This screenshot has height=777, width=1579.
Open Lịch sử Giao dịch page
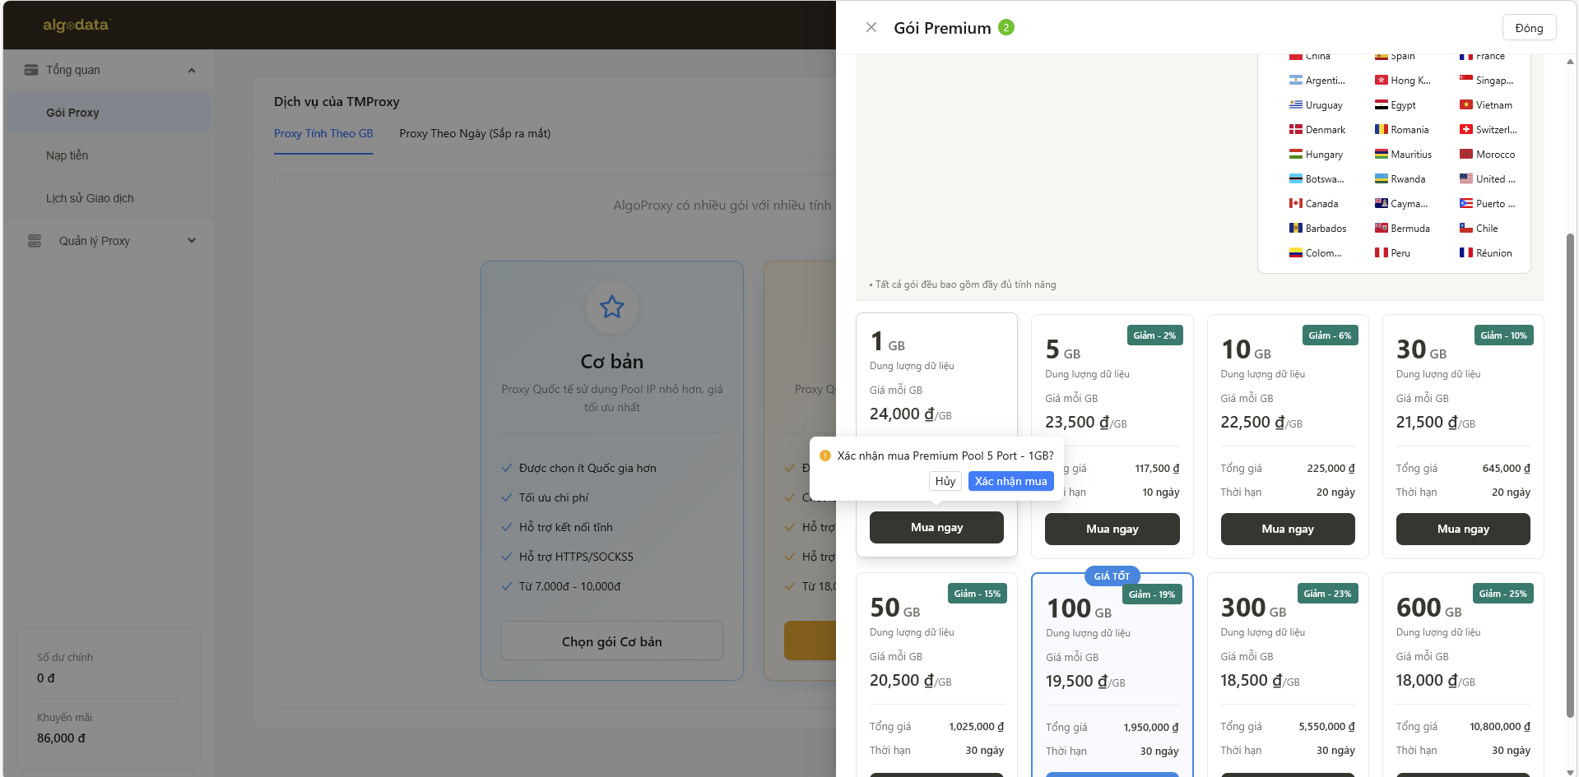click(x=90, y=198)
